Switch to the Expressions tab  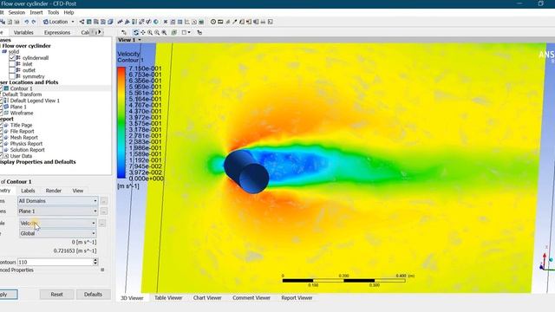[57, 32]
